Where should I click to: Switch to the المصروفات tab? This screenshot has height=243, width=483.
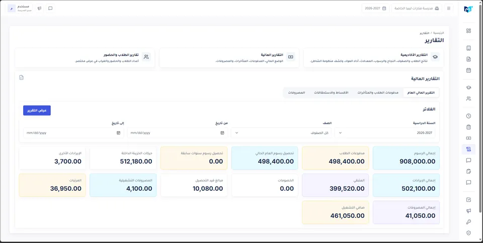pyautogui.click(x=296, y=92)
